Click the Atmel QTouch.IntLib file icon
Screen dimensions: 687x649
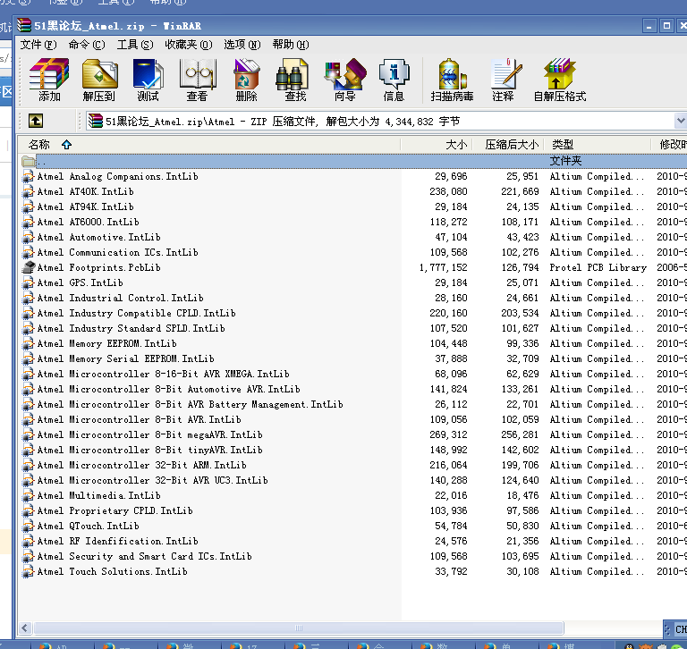click(x=28, y=526)
